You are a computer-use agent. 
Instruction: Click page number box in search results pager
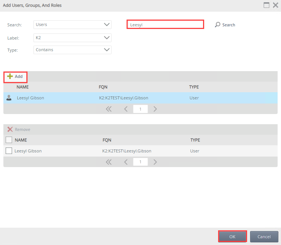click(x=140, y=109)
